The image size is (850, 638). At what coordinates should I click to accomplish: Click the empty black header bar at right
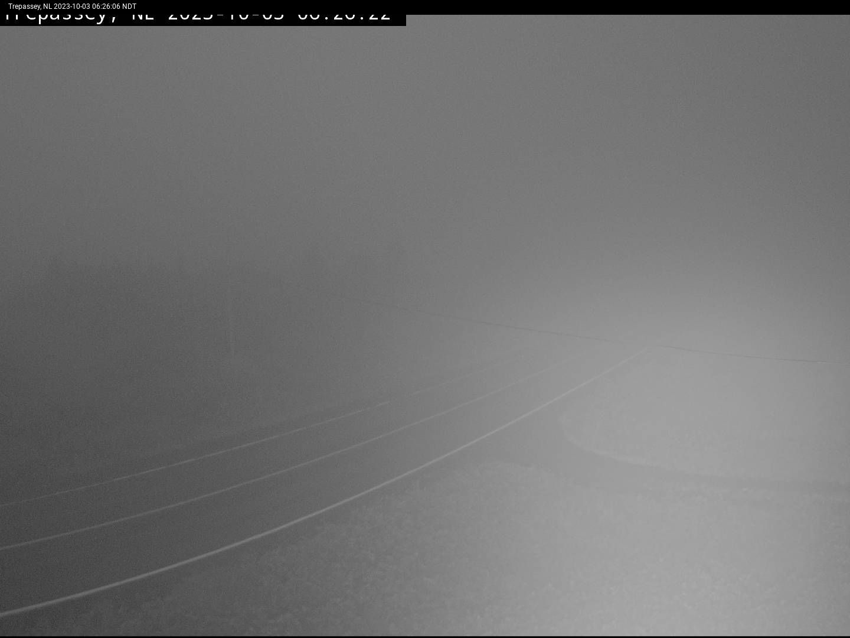pyautogui.click(x=626, y=7)
